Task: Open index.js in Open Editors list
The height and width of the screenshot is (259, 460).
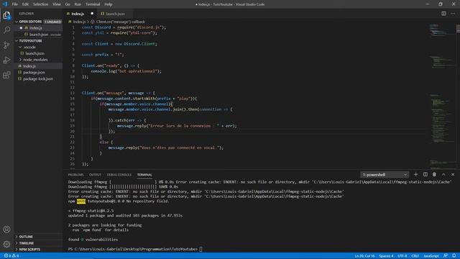Action: coord(38,28)
